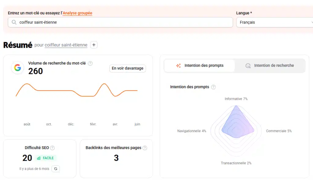
Task: Click the août axis label on chart
Action: (27, 124)
